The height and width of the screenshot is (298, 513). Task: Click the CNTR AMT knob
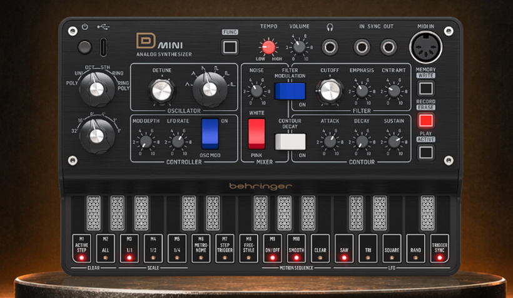coord(394,91)
